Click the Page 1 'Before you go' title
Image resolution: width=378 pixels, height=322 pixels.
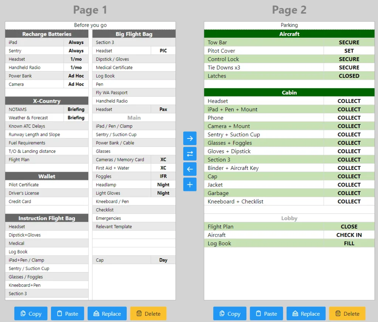pos(90,25)
